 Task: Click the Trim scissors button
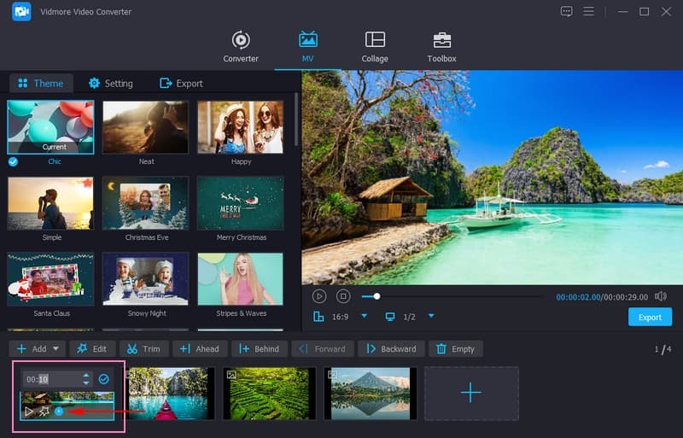point(143,348)
